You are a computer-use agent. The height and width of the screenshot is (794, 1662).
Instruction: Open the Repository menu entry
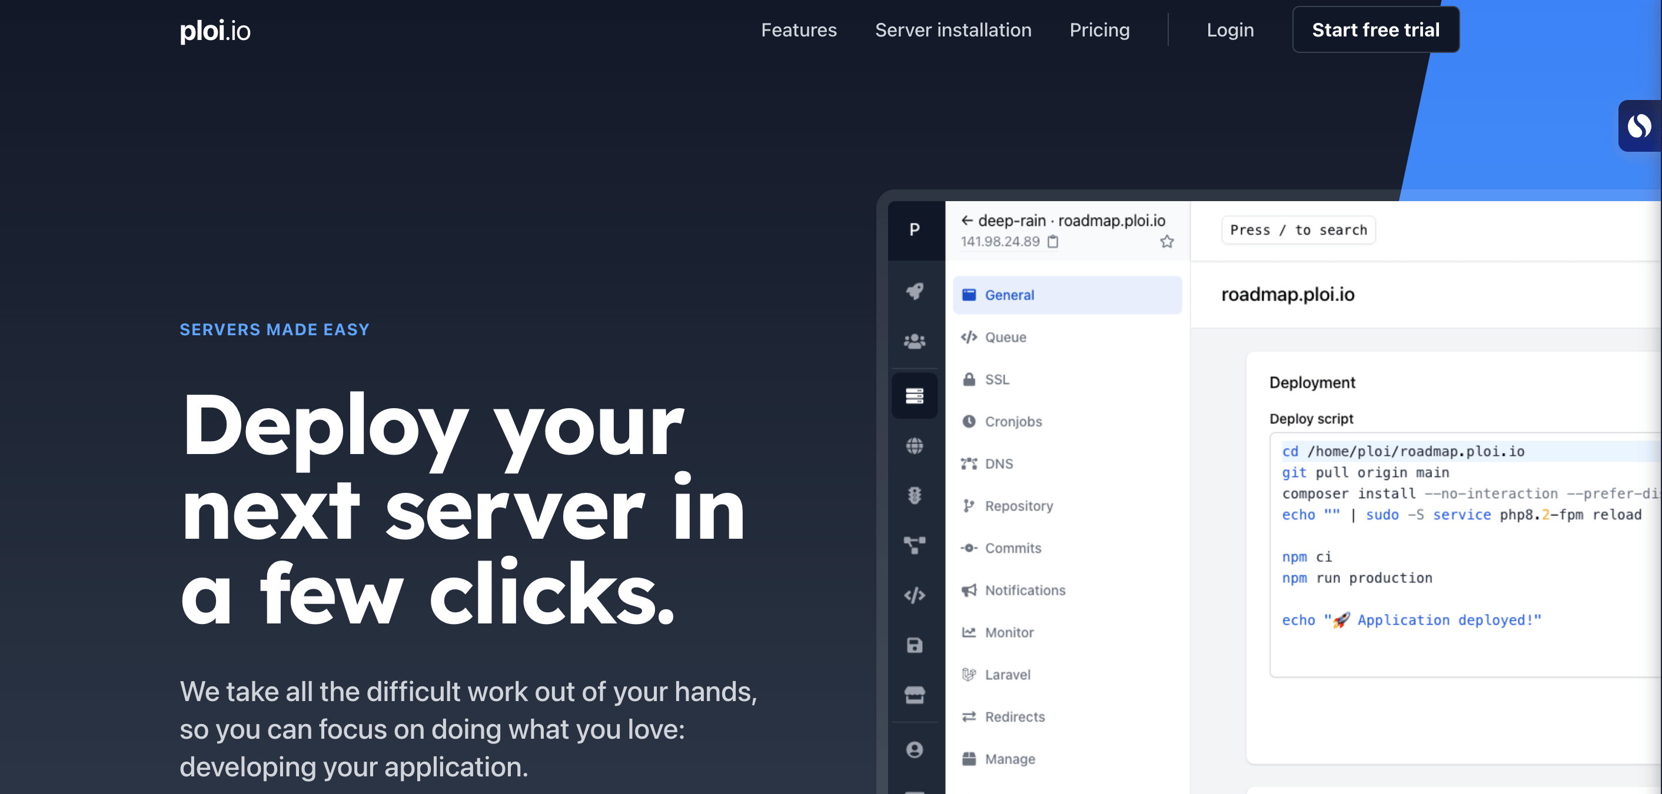(1019, 506)
